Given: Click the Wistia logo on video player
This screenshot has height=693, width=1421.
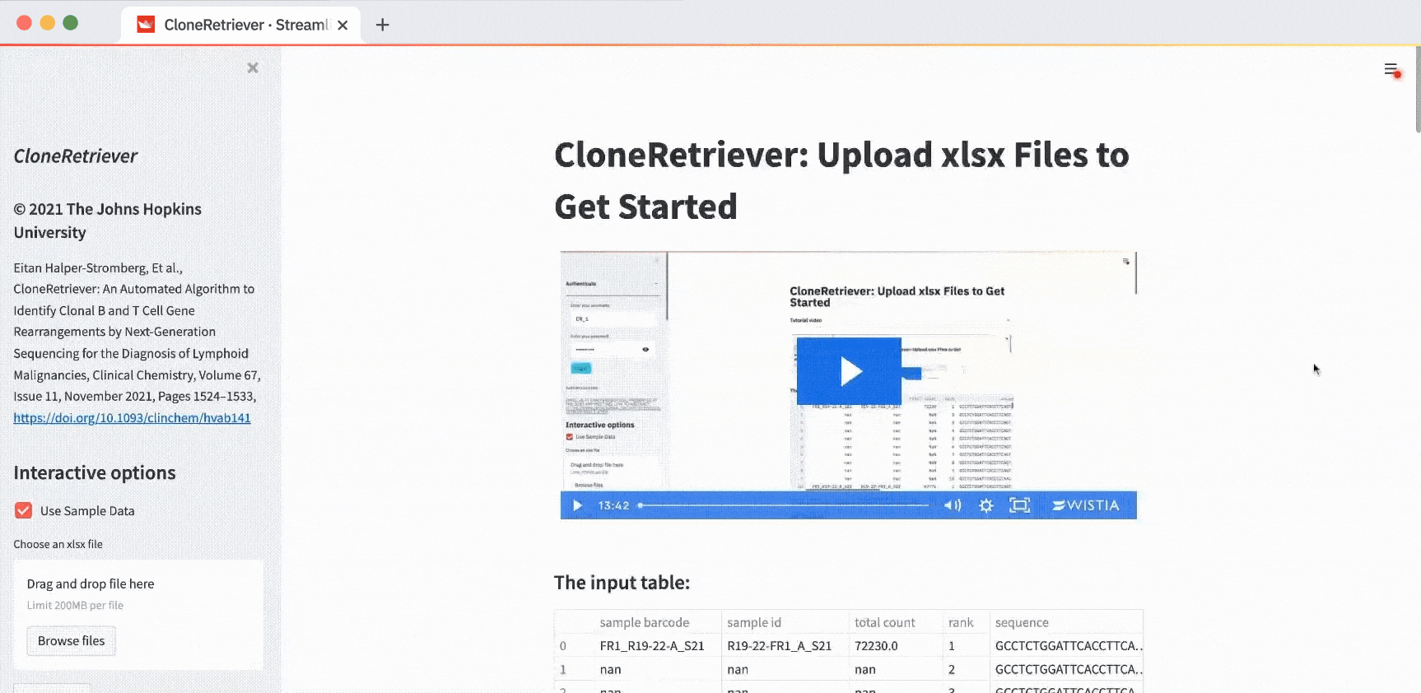Looking at the screenshot, I should (1086, 505).
